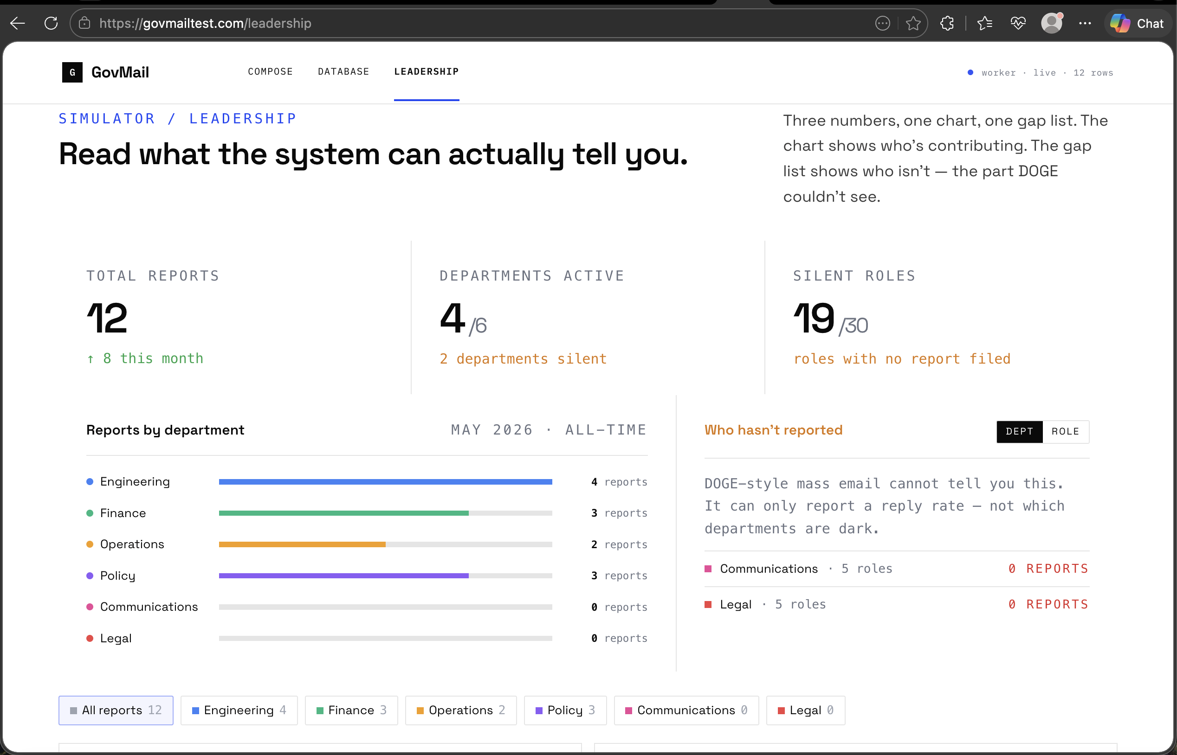
Task: Click the Total Reports 12 figure
Action: (107, 318)
